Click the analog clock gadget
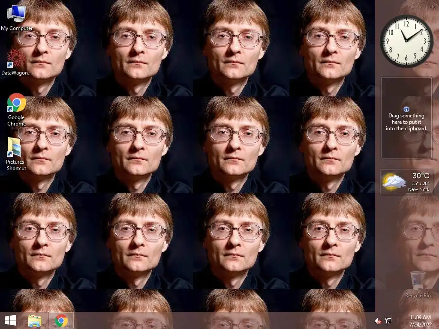The height and width of the screenshot is (329, 439). [x=406, y=41]
